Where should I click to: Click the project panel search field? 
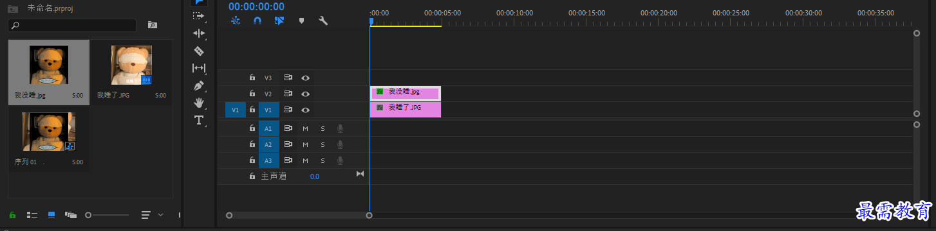72,25
